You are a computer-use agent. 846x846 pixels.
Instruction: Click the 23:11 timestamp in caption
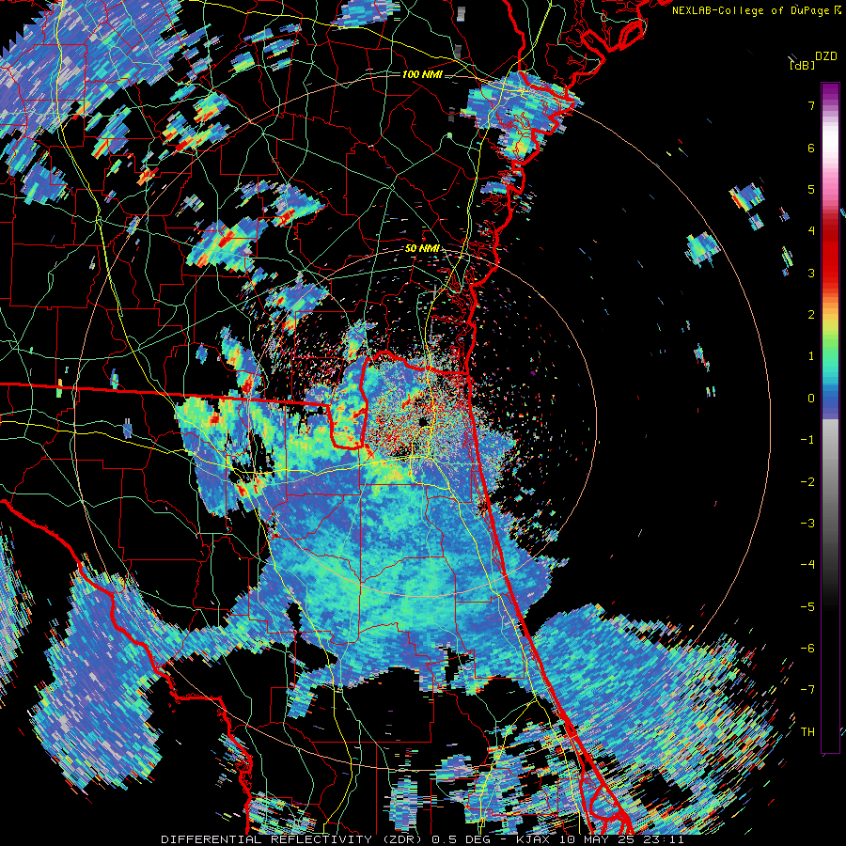tap(662, 839)
